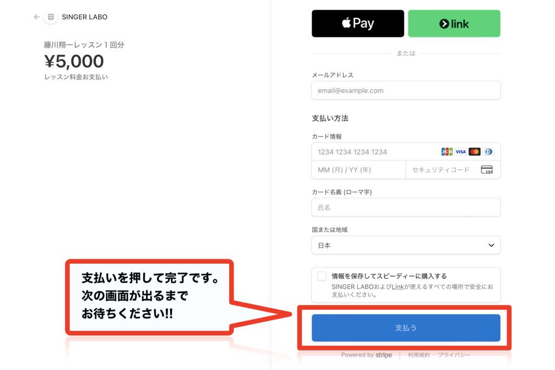Viewport: 555px width, 370px height.
Task: Click the SINGER LABO store icon
Action: click(51, 17)
